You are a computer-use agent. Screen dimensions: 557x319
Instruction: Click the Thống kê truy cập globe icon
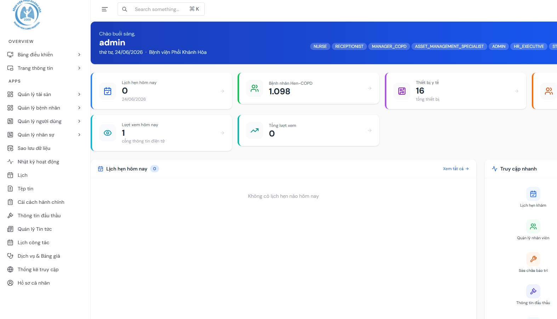pos(10,269)
